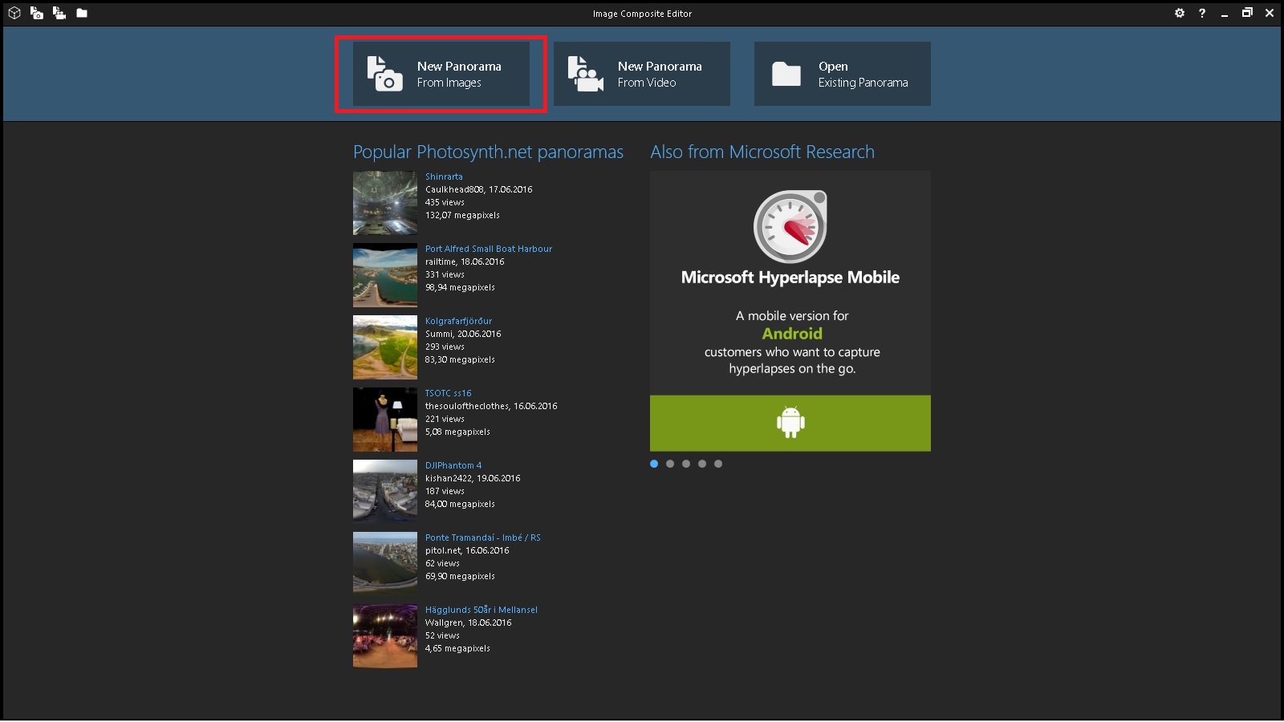This screenshot has height=722, width=1284.
Task: Click "Caulkhead808, 17.06.2016" text
Action: click(x=479, y=189)
